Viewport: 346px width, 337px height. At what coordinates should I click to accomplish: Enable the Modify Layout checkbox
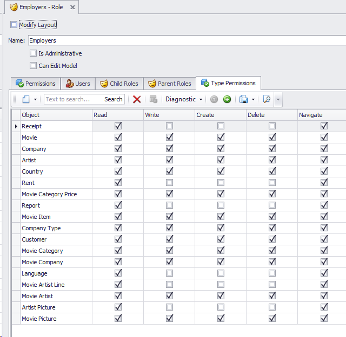14,25
